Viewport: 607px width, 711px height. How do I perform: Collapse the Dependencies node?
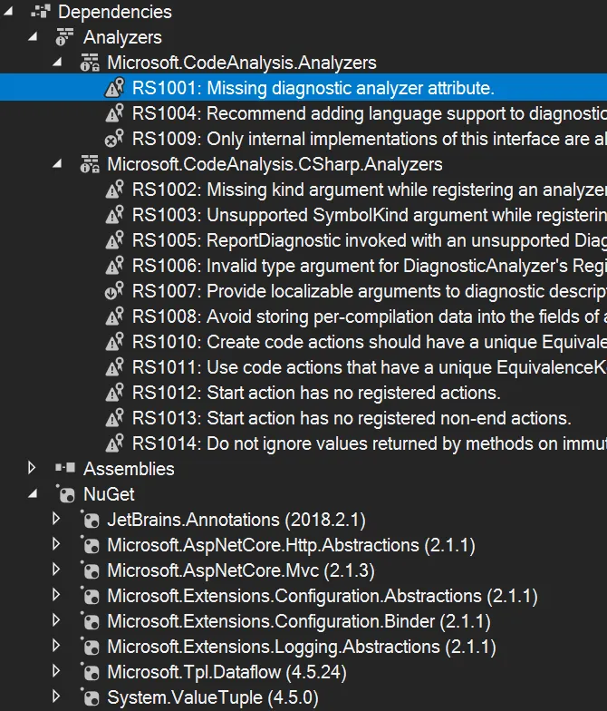click(x=9, y=13)
